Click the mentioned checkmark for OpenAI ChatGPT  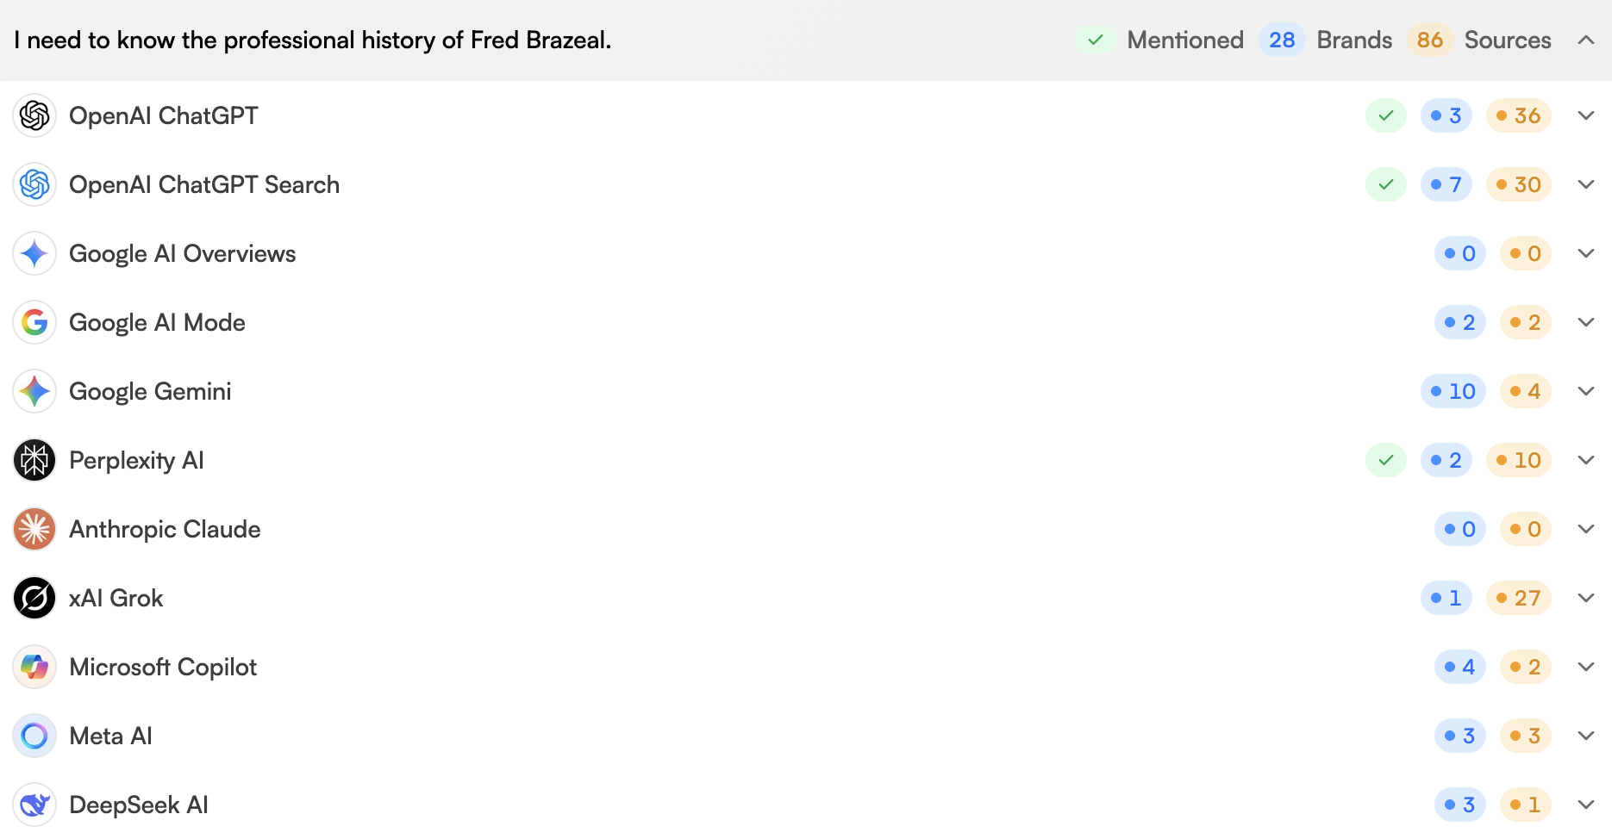(x=1385, y=115)
